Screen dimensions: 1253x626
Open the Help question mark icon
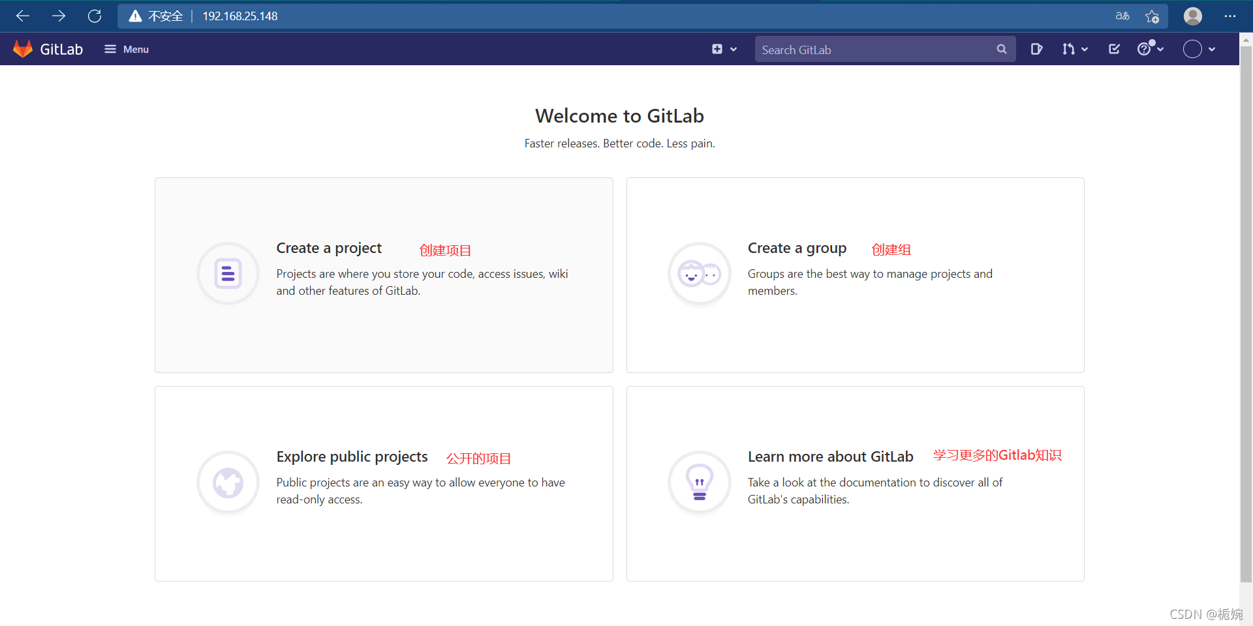[x=1144, y=49]
